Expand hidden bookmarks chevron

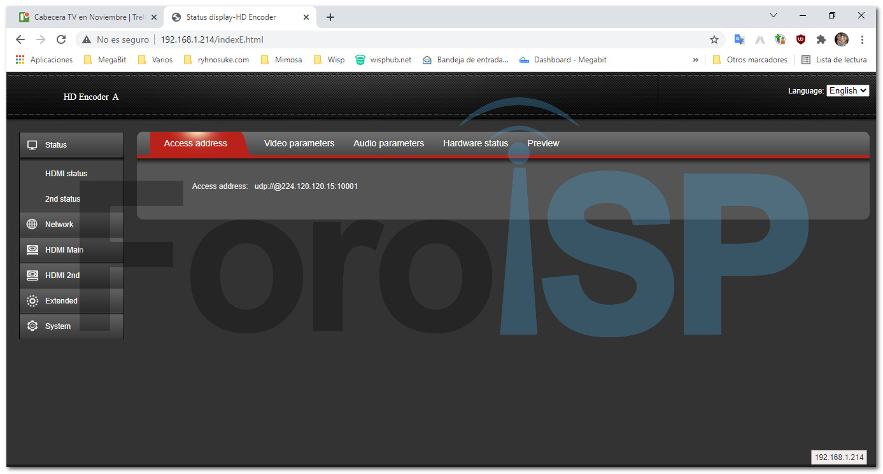tap(695, 60)
